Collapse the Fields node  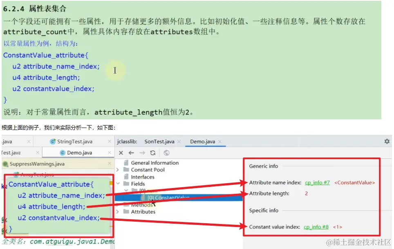pyautogui.click(x=118, y=184)
